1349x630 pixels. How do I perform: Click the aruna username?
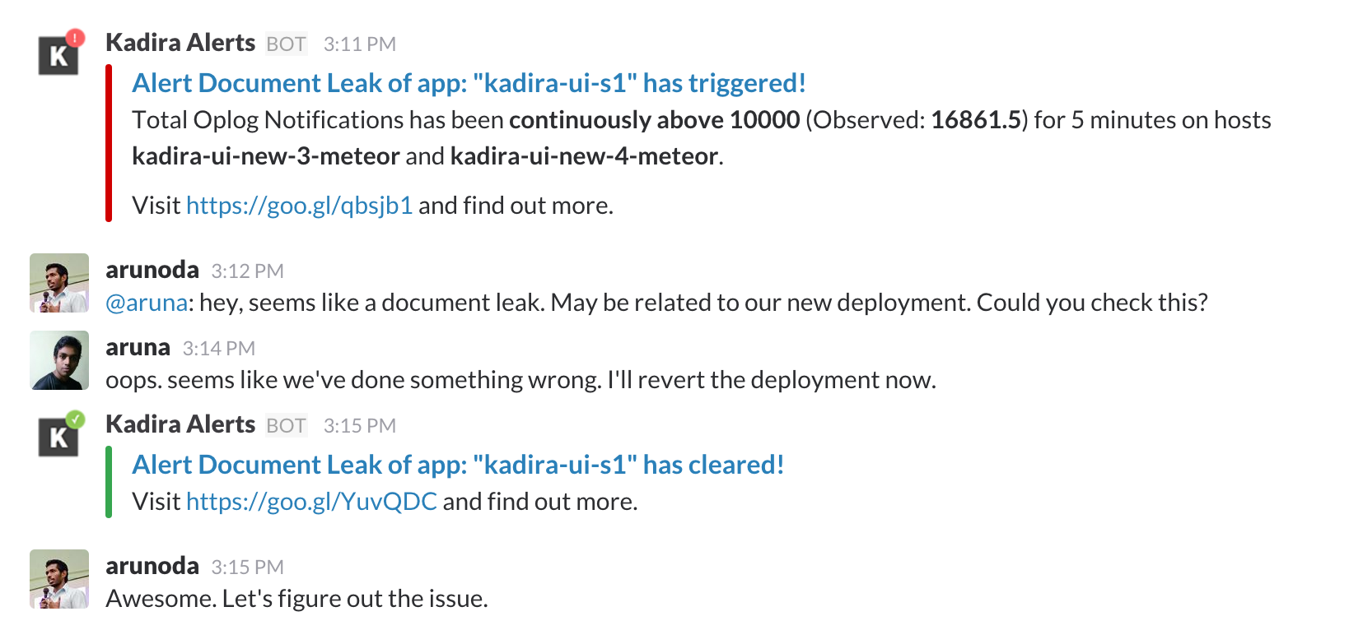[x=138, y=346]
